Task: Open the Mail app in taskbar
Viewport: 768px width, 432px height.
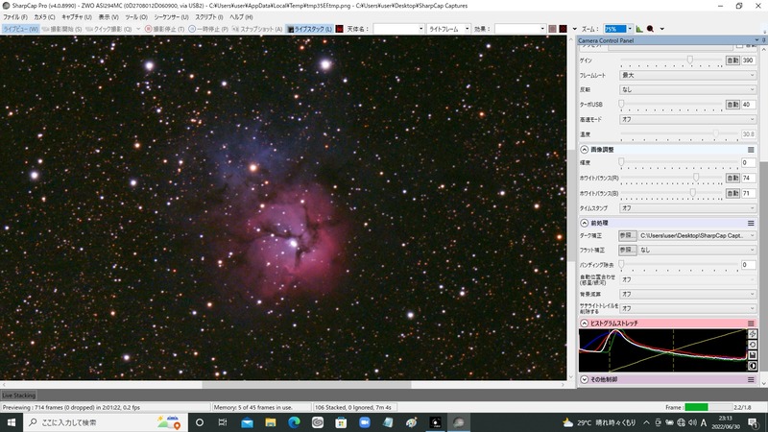Action: coord(247,422)
